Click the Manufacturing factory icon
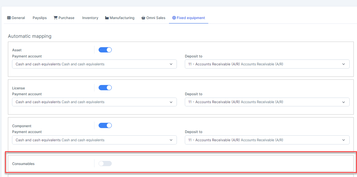 (x=107, y=18)
